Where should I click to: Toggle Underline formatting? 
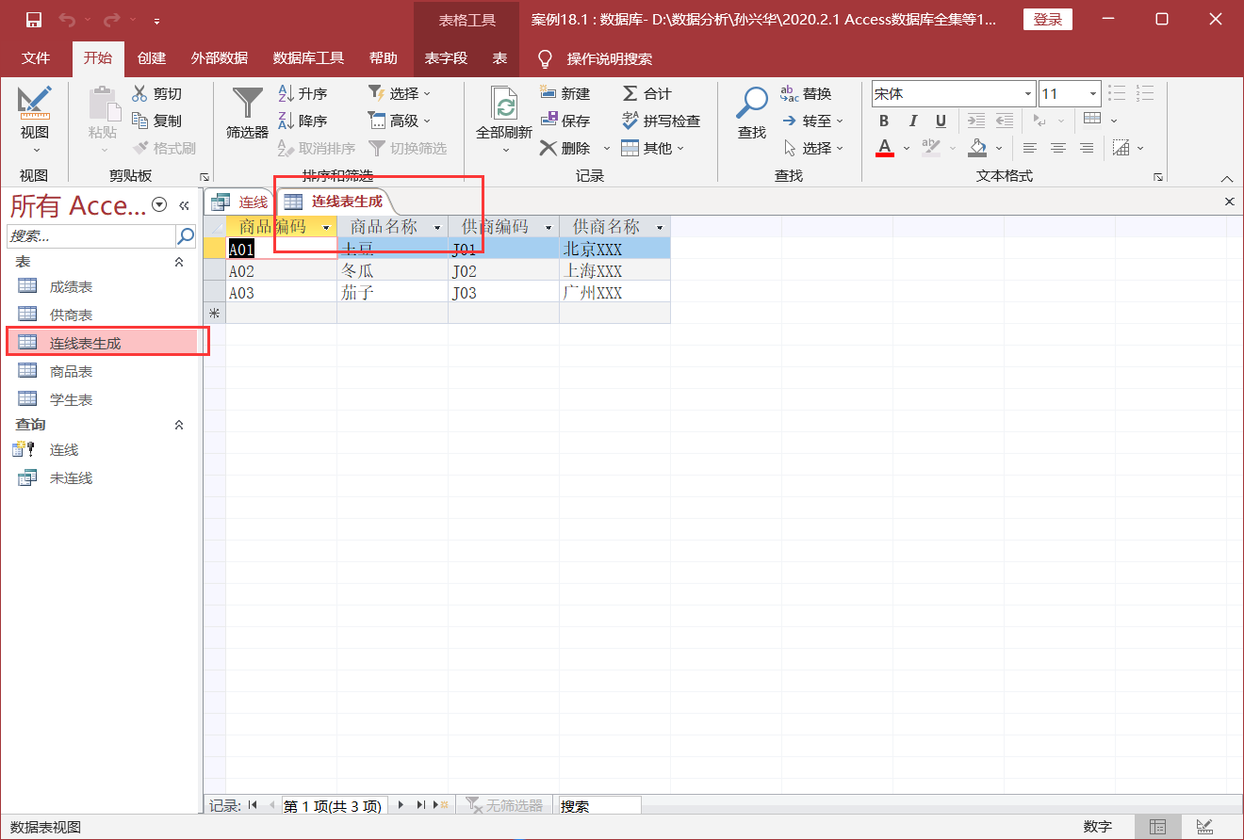pyautogui.click(x=941, y=121)
